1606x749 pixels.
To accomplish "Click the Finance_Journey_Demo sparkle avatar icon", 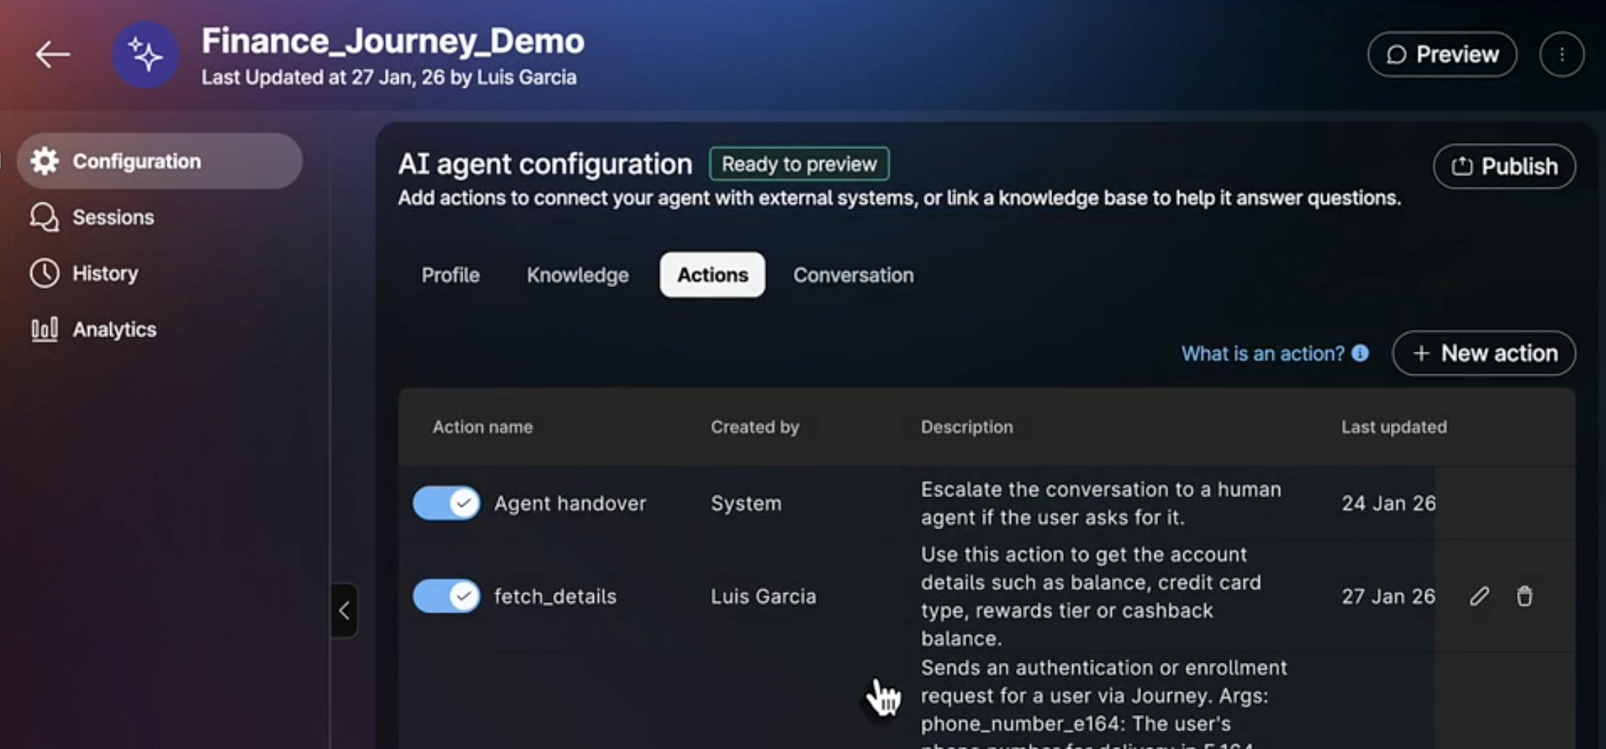I will pyautogui.click(x=147, y=55).
